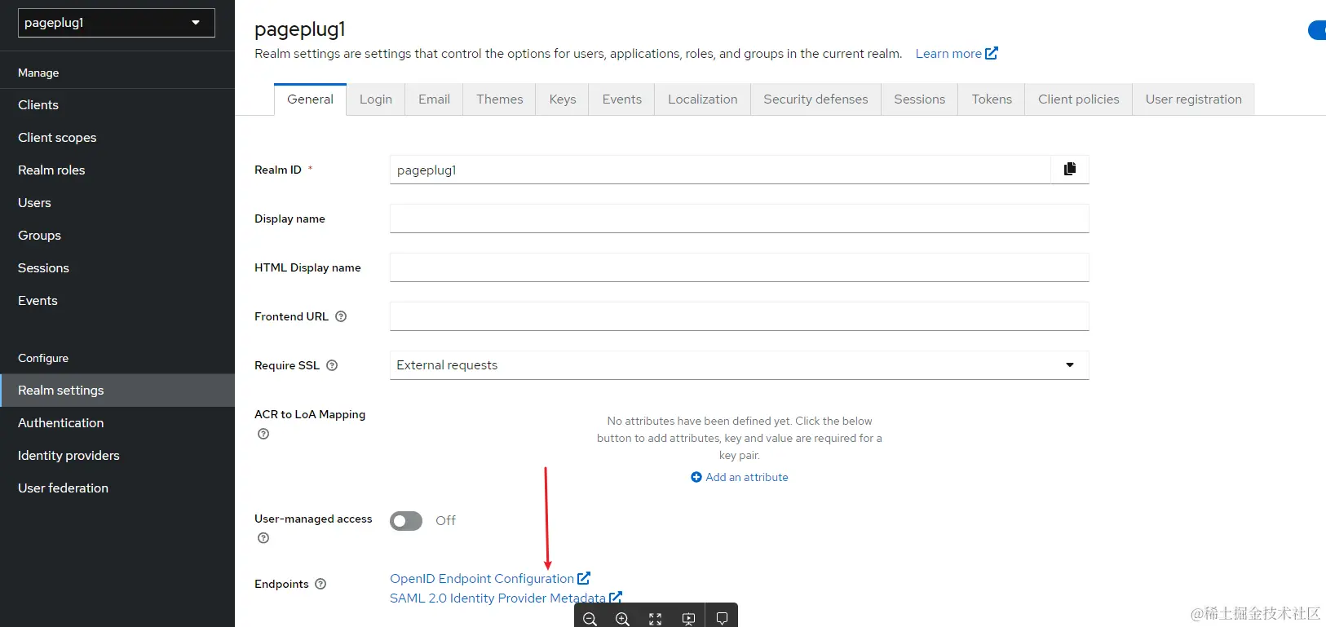
Task: Switch to the Tokens tab
Action: (x=992, y=99)
